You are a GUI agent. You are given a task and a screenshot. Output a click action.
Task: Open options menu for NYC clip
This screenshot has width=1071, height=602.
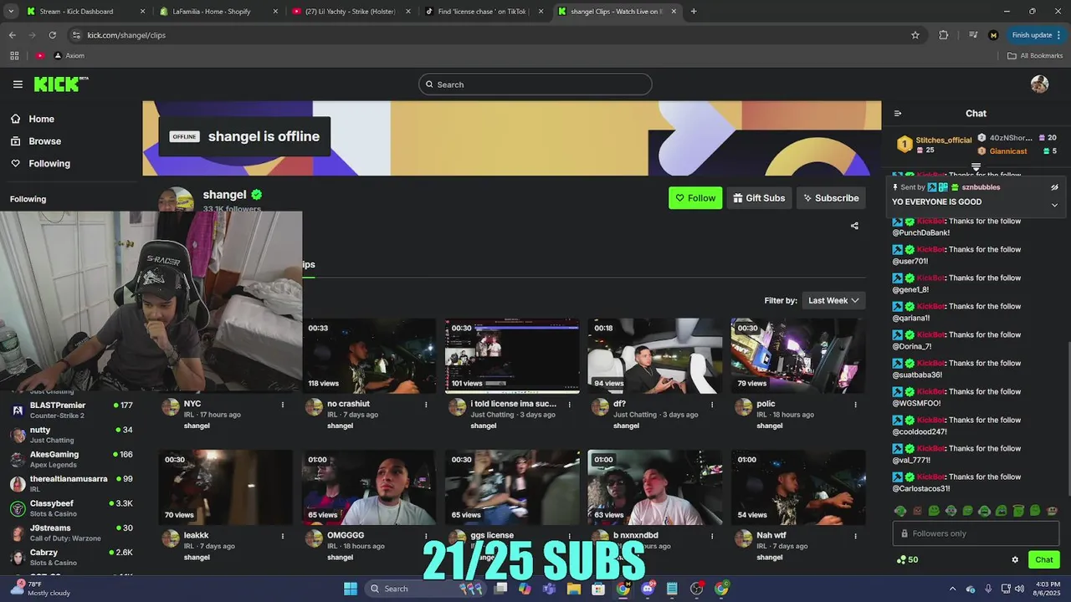click(x=283, y=405)
